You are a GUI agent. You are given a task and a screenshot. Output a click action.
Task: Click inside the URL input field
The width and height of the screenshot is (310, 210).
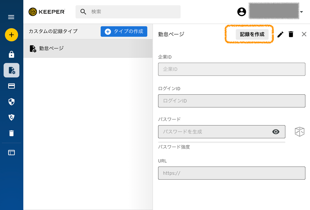click(232, 173)
